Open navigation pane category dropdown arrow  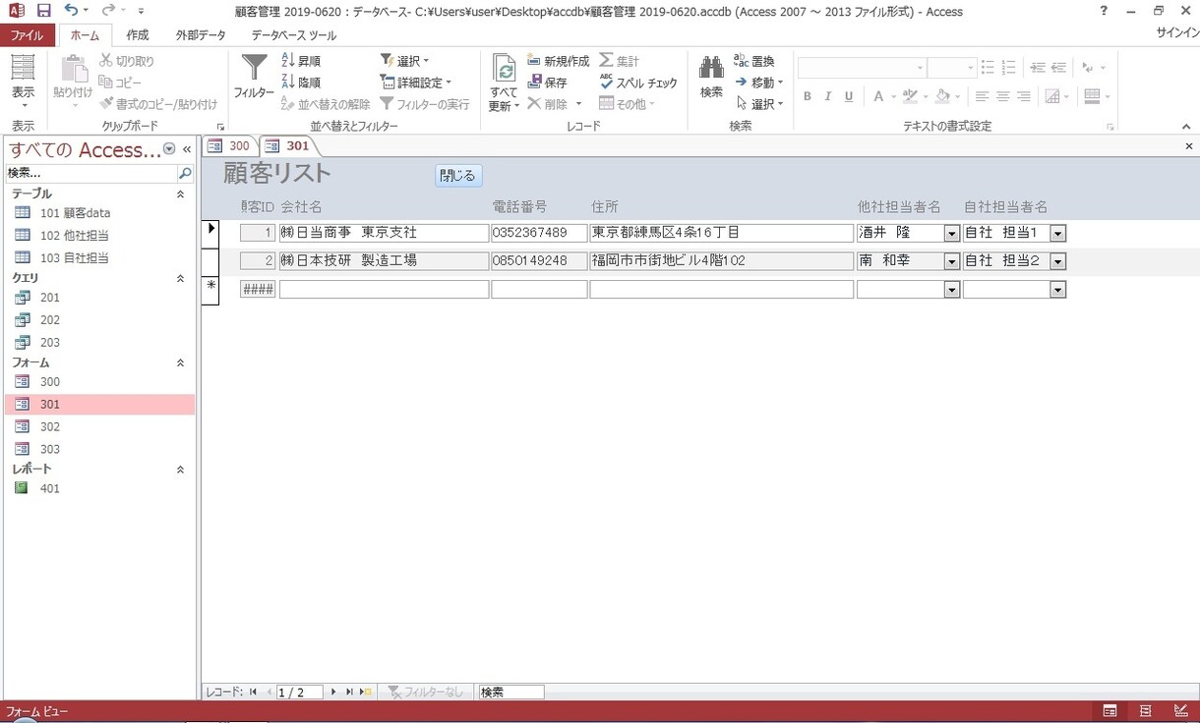tap(169, 149)
